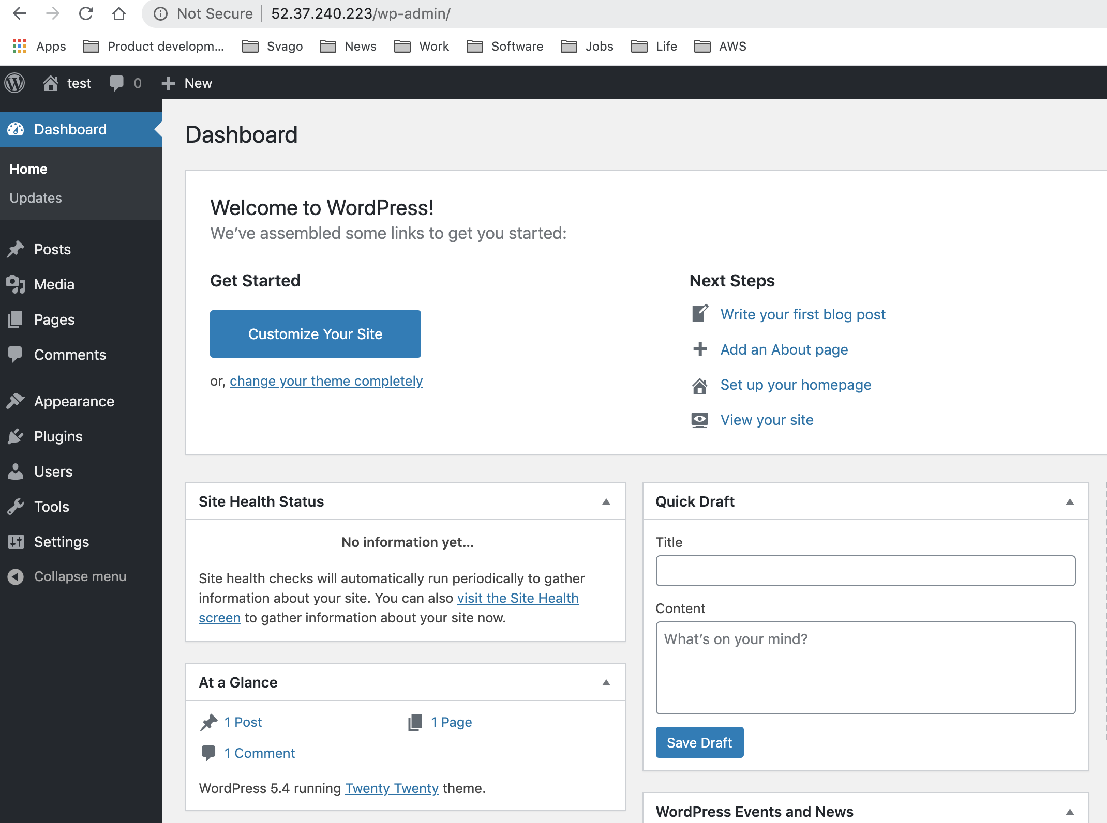This screenshot has width=1107, height=823.
Task: Click the plus icon beside New
Action: point(168,83)
